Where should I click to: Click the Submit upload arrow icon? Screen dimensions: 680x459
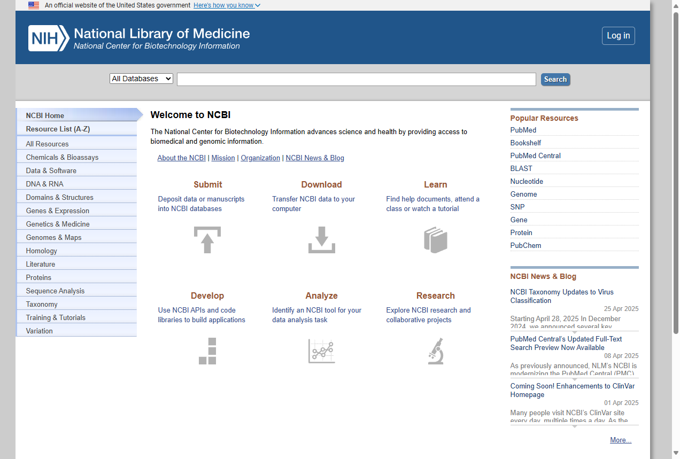coord(207,240)
